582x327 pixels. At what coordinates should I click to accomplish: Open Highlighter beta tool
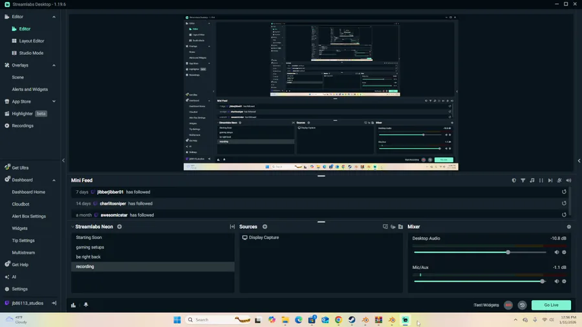[x=25, y=114]
